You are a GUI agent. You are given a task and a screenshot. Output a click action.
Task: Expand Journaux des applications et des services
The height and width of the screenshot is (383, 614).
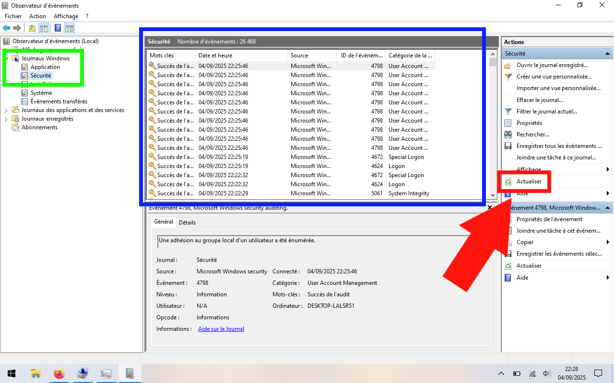(x=6, y=110)
